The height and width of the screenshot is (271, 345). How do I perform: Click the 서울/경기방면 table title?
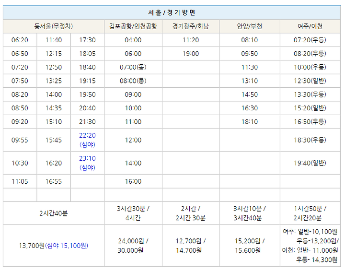click(172, 12)
